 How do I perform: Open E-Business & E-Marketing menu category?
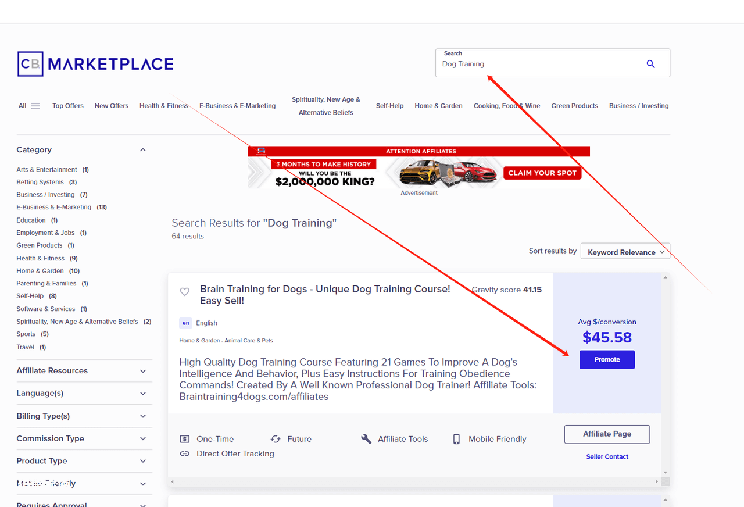click(x=238, y=106)
